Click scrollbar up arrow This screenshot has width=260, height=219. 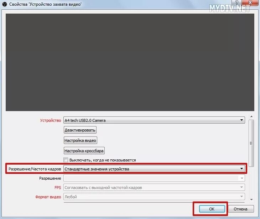pos(251,116)
